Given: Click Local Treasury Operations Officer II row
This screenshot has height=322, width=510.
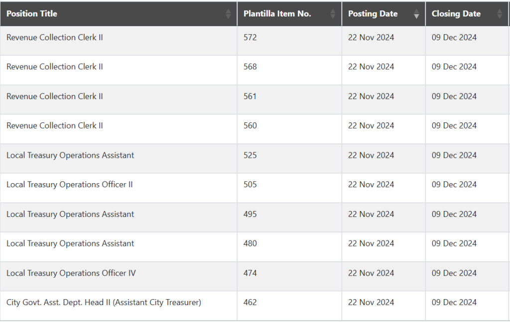Looking at the screenshot, I should point(70,185).
